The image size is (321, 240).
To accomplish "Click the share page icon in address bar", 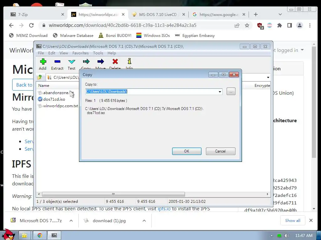I will 237,25.
